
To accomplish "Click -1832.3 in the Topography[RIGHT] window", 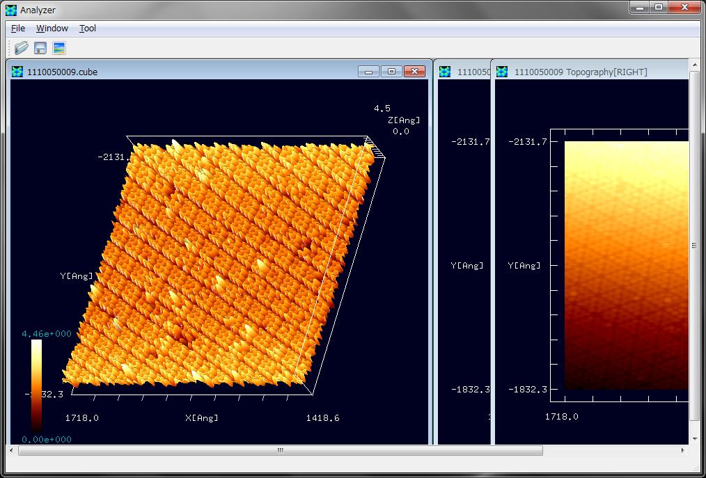I will click(528, 390).
